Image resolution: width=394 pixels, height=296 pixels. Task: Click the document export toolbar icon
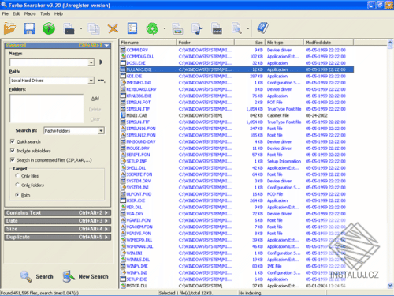[x=177, y=28]
